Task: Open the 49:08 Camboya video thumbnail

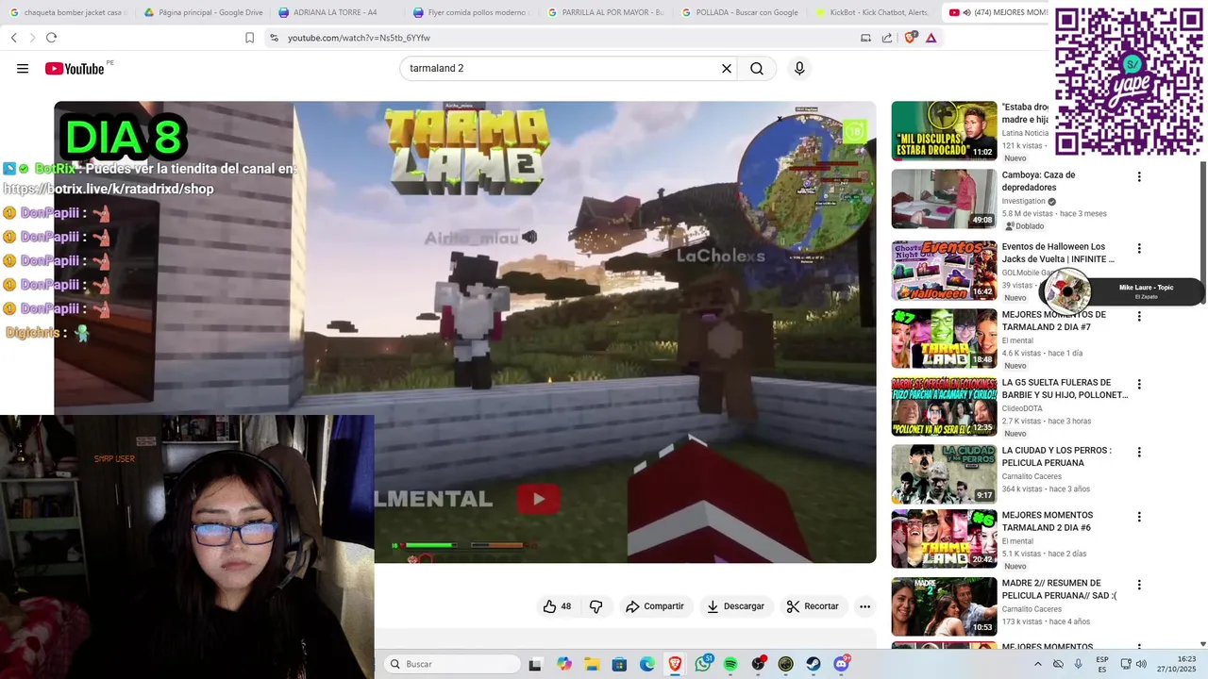Action: 944,199
